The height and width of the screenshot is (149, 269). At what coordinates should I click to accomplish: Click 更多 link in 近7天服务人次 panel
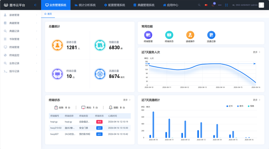point(257,52)
